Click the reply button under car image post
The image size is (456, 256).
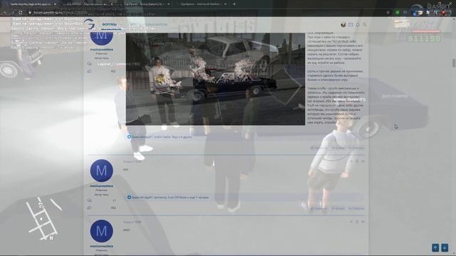pyautogui.click(x=356, y=148)
